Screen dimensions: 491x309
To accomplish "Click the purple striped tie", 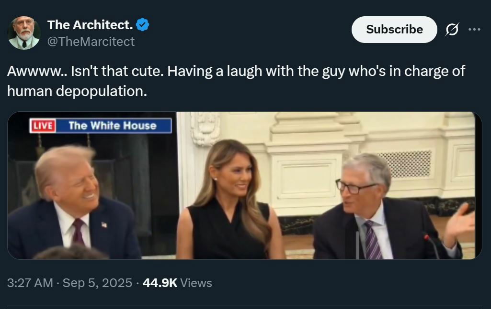I will [x=372, y=241].
